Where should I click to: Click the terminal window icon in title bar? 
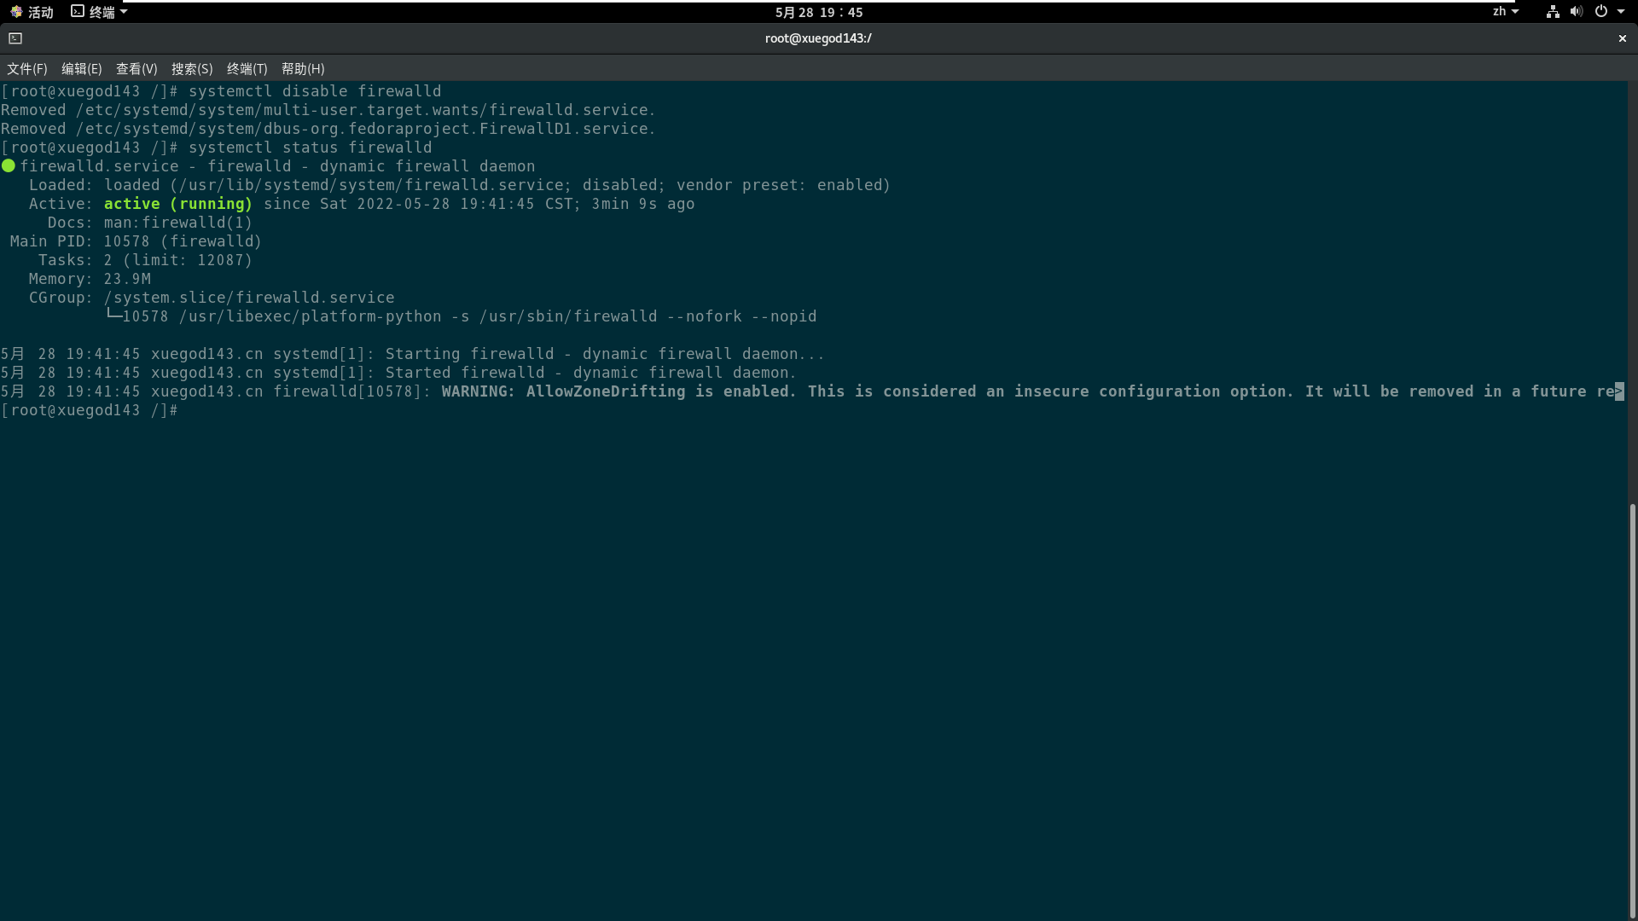coord(15,38)
